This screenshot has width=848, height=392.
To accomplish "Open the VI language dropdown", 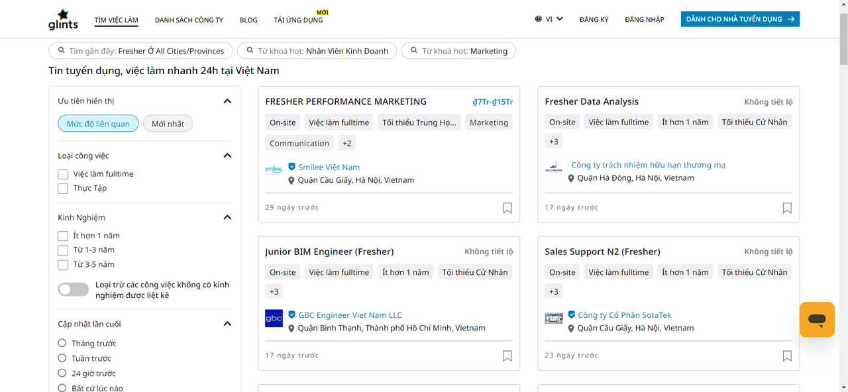I will click(x=549, y=19).
